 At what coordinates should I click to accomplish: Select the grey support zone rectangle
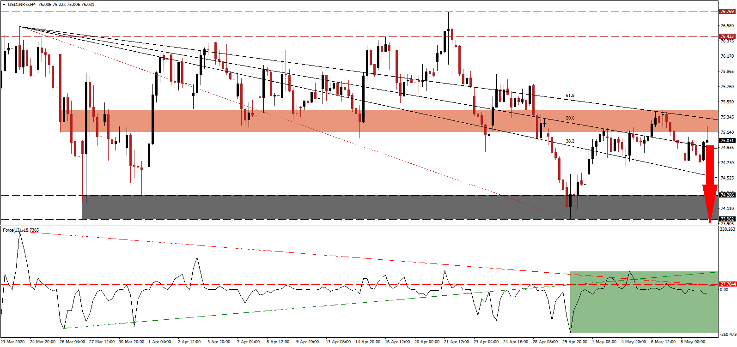click(x=400, y=207)
